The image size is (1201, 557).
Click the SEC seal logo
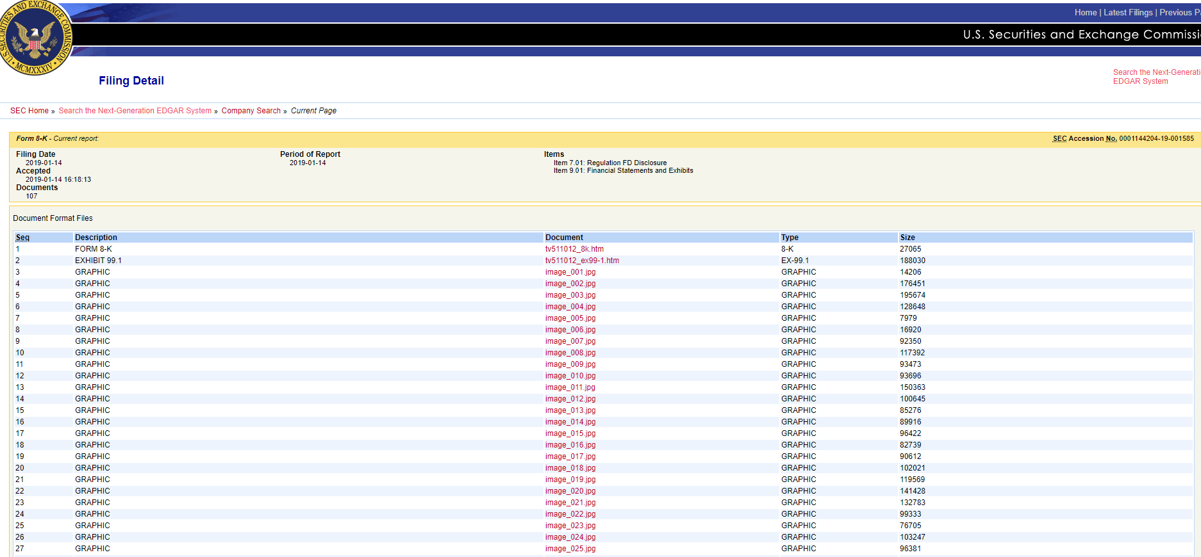coord(35,37)
